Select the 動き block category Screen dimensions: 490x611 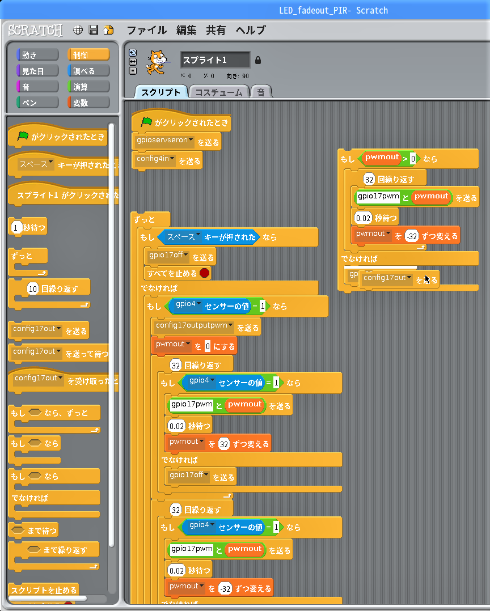[x=37, y=55]
